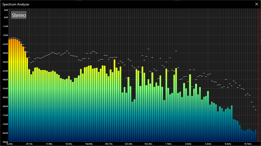The height and width of the screenshot is (146, 261).
Task: Click the -54dB level label
Action: pos(5,89)
